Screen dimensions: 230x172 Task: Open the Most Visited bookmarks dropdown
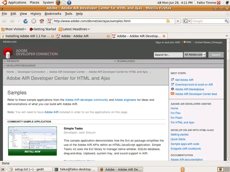(x=14, y=29)
